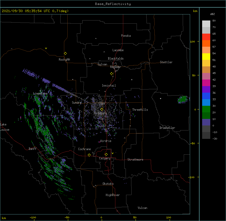Click the yellow marker just north of Calgary label
Viewport: 226px width, 221px height.
[x=106, y=155]
